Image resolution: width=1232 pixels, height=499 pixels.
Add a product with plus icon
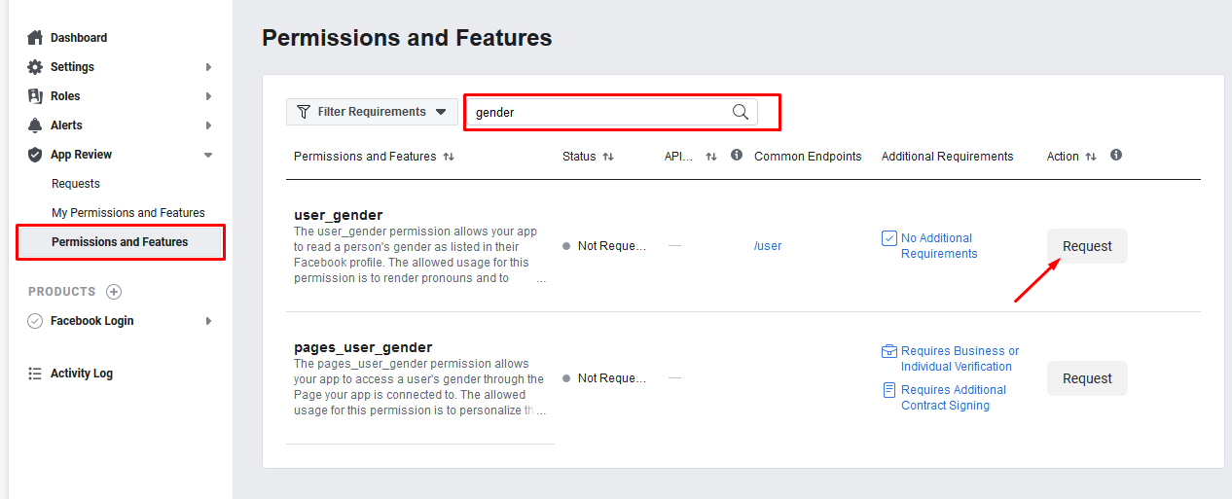pos(114,292)
